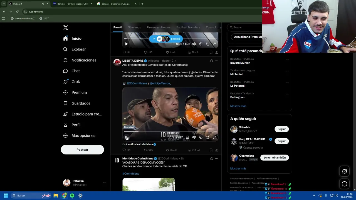Reply to the post with 141 comments

(x=126, y=52)
